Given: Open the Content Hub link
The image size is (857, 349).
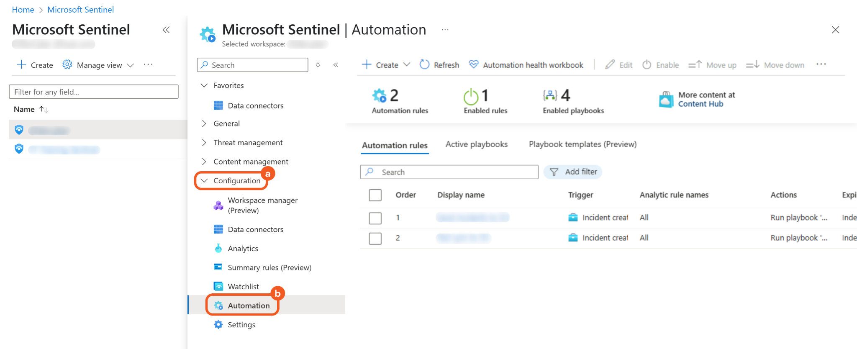Looking at the screenshot, I should [x=700, y=104].
